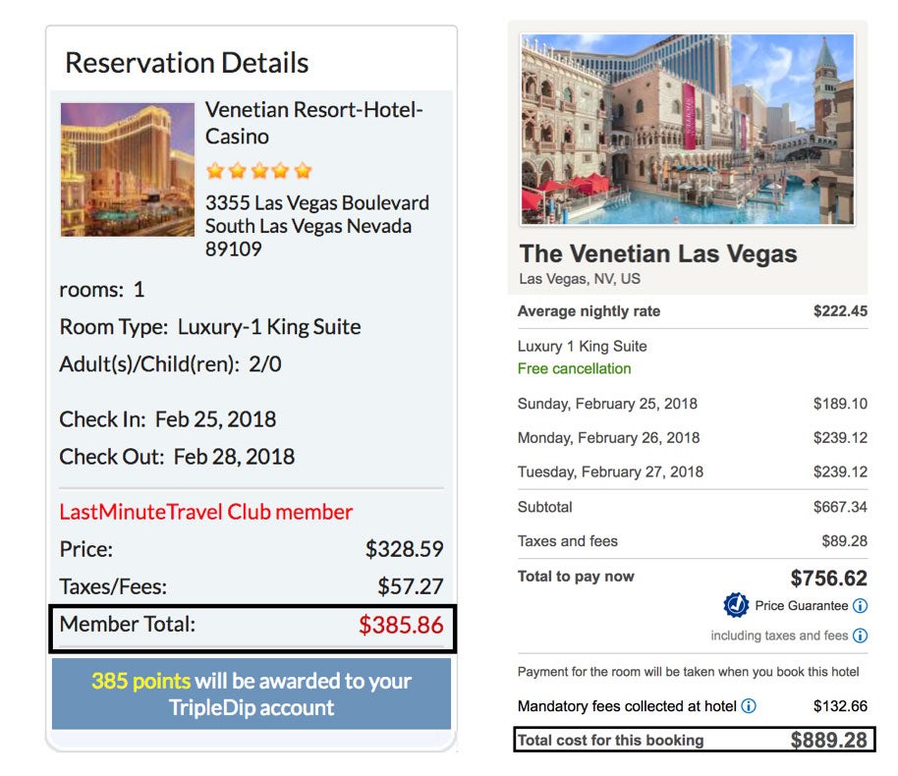Click the Price Guarantee text label

click(x=801, y=606)
